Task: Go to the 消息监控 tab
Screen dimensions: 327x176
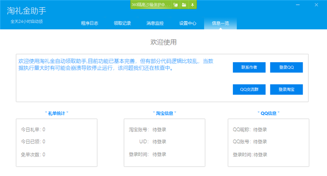Action: 155,23
